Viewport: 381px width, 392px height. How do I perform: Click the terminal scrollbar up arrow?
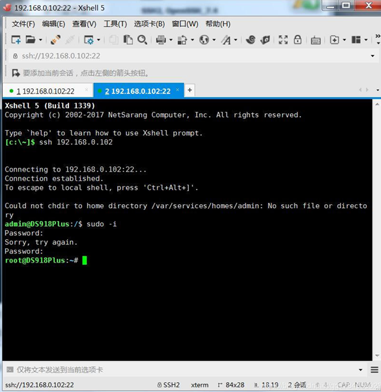pyautogui.click(x=377, y=104)
